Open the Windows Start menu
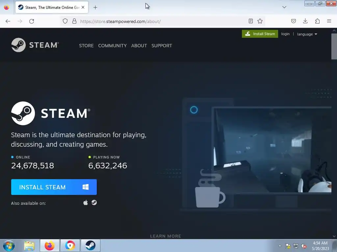 click(x=9, y=245)
